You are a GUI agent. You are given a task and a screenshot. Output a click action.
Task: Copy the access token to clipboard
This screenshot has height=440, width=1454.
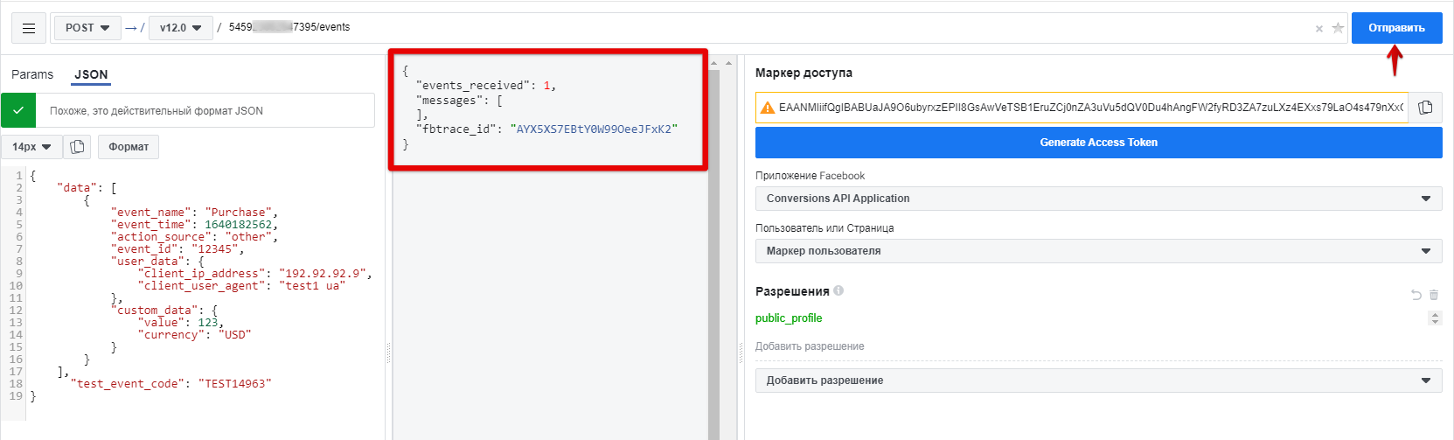pos(1425,108)
